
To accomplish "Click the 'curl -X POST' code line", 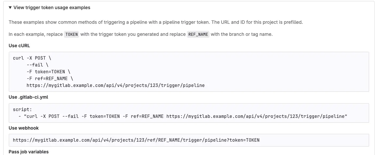I will point(32,58).
